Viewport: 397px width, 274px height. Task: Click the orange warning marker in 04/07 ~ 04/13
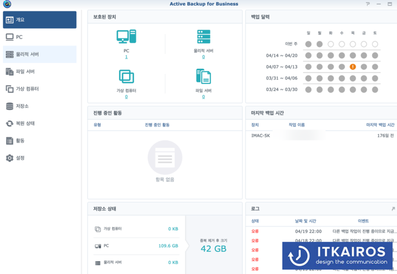353,67
